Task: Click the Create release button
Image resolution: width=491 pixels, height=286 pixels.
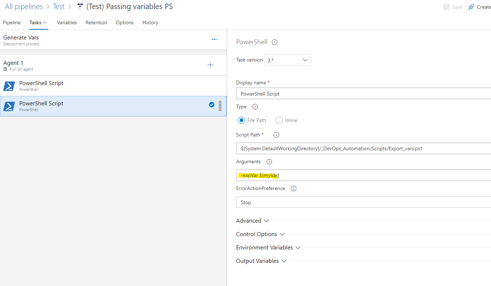Action: (x=479, y=7)
